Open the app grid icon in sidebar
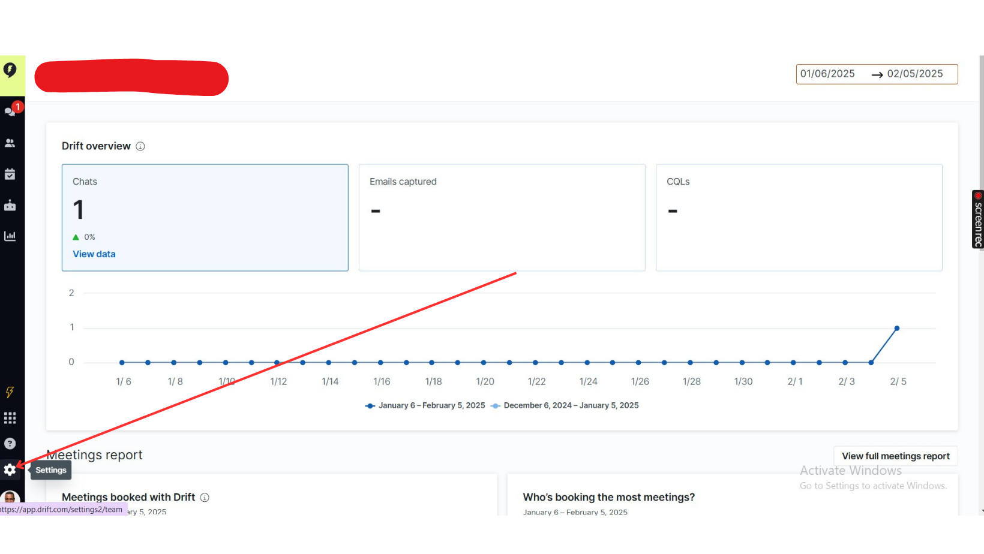984x554 pixels. click(10, 418)
